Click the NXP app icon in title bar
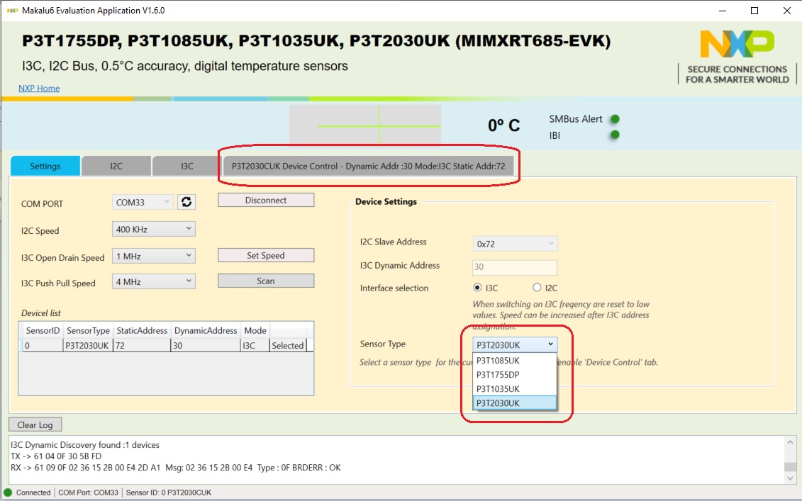Viewport: 802px width, 501px height. click(12, 11)
